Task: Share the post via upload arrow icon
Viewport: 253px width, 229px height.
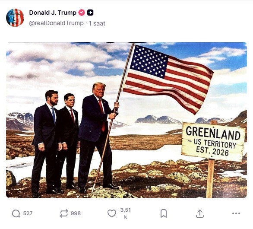Action: (200, 213)
